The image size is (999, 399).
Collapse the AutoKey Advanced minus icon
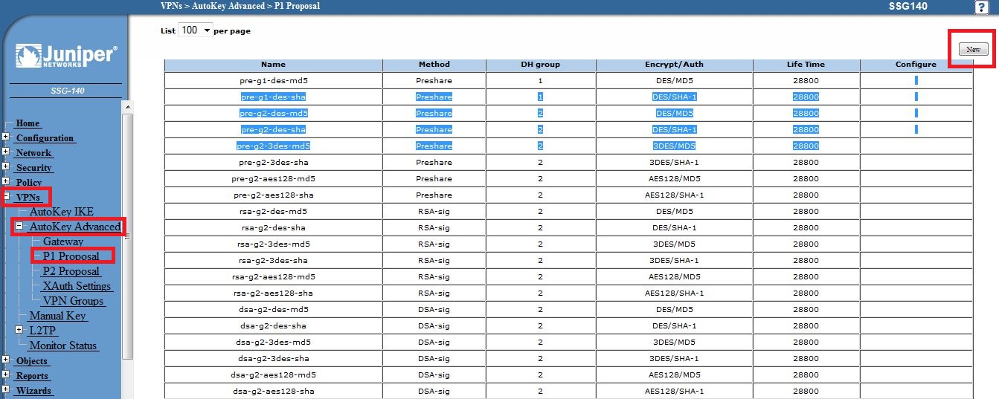pos(20,226)
